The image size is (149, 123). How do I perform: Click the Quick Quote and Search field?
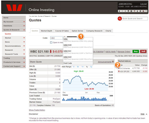click(135, 18)
